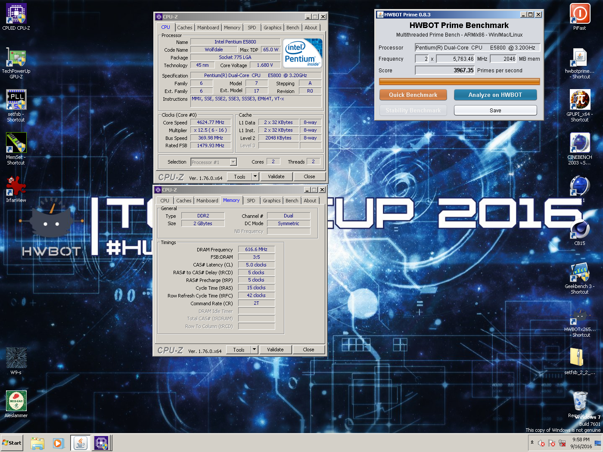Screen dimensions: 603x452
Task: Open setfsb_2_2 zip folder
Action: pos(580,361)
